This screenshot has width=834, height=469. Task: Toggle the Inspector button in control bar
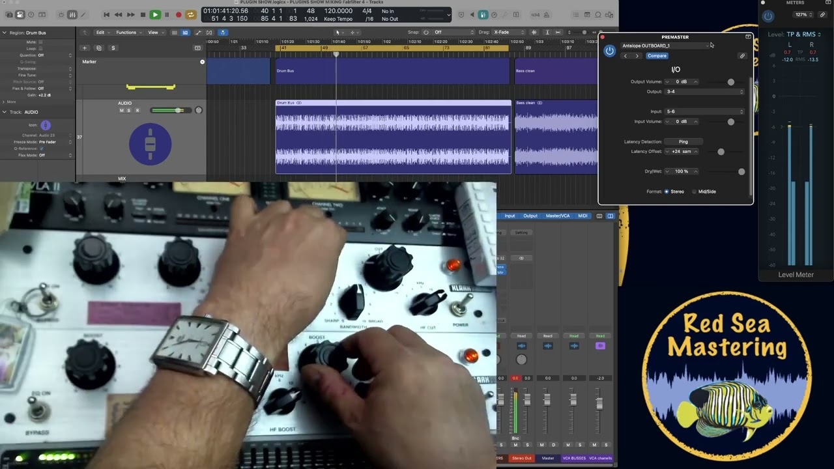[x=20, y=14]
